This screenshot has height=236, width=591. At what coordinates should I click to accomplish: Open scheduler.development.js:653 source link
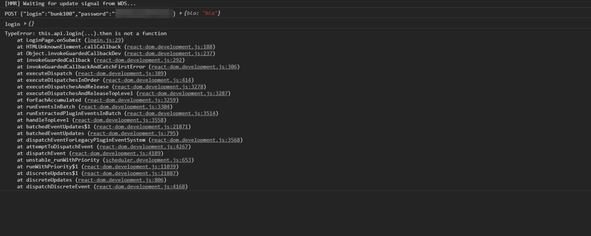149,160
